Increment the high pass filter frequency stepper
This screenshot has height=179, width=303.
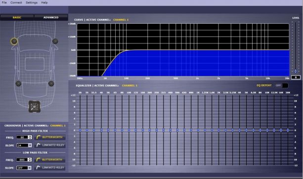(30, 136)
